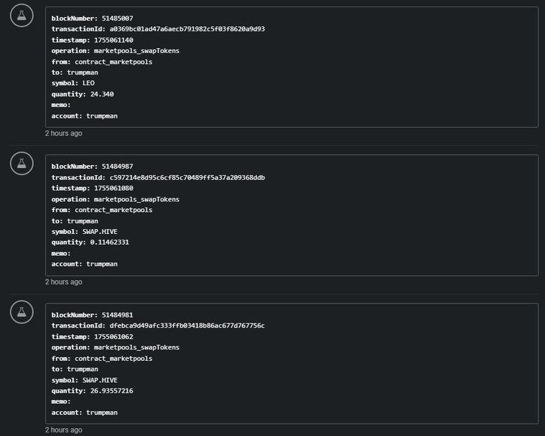Click block number 51484987 value
Image resolution: width=545 pixels, height=436 pixels.
coord(117,167)
